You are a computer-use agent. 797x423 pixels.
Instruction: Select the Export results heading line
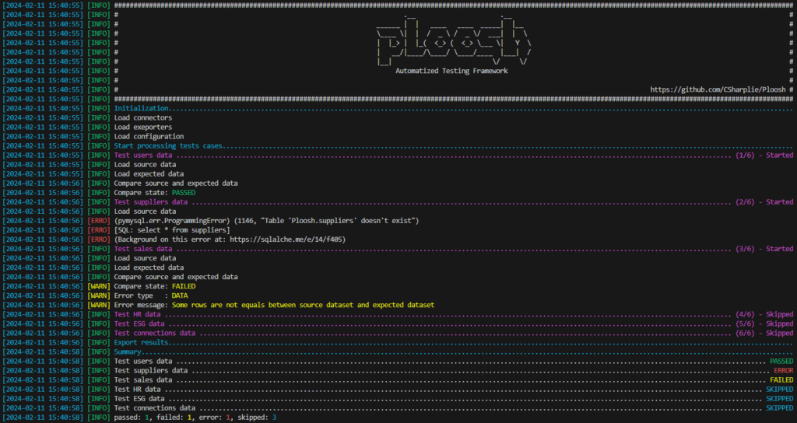(142, 342)
